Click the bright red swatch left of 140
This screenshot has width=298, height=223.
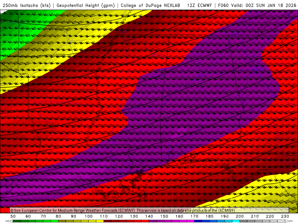pyautogui.click(x=145, y=221)
